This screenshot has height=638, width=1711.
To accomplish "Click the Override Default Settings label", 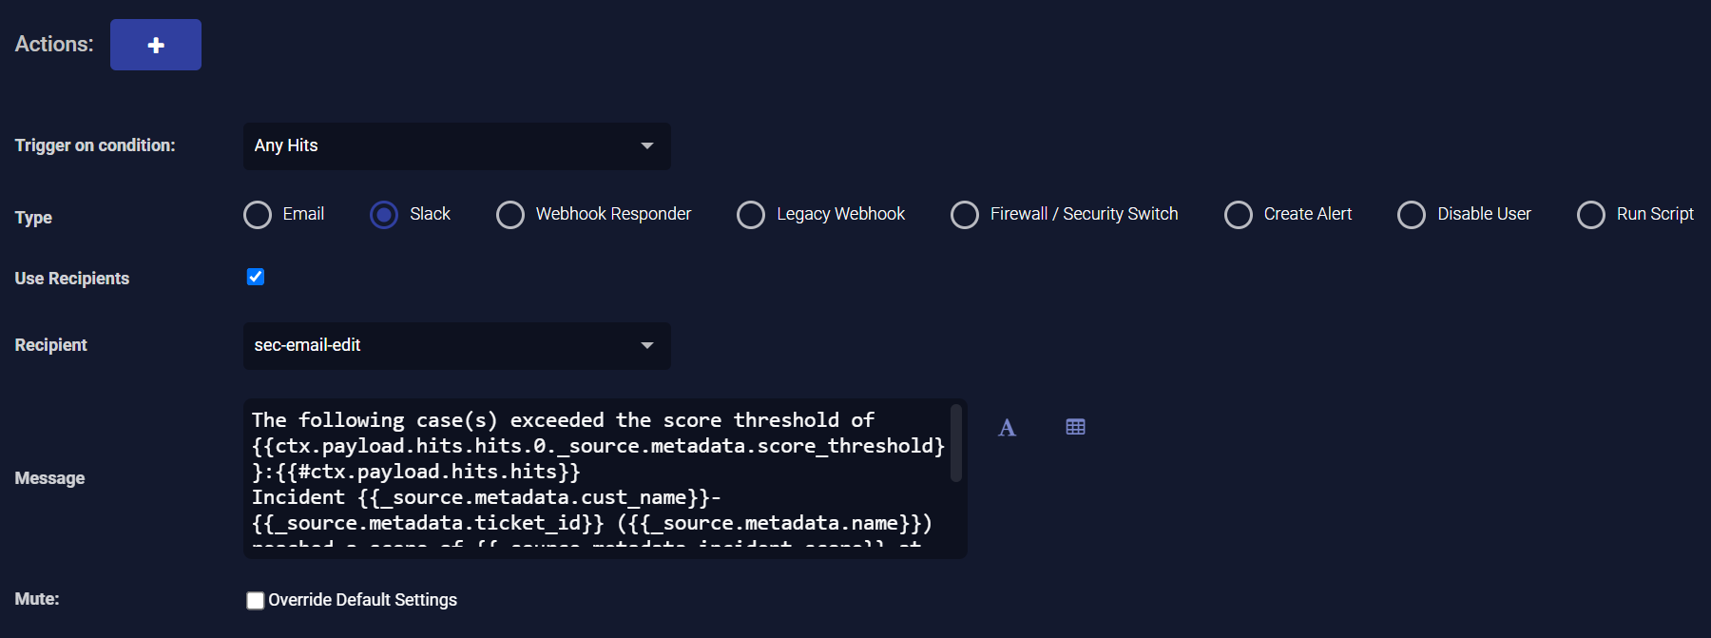I will 362,600.
